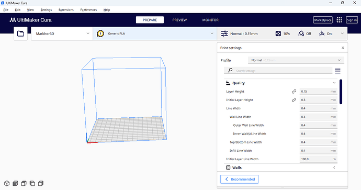
Task: Select left side view camera icon
Action: [32, 183]
